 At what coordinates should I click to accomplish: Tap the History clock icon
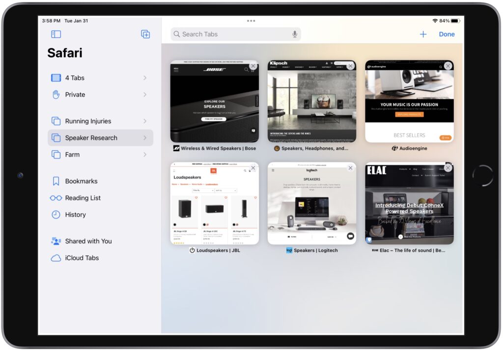click(x=56, y=215)
